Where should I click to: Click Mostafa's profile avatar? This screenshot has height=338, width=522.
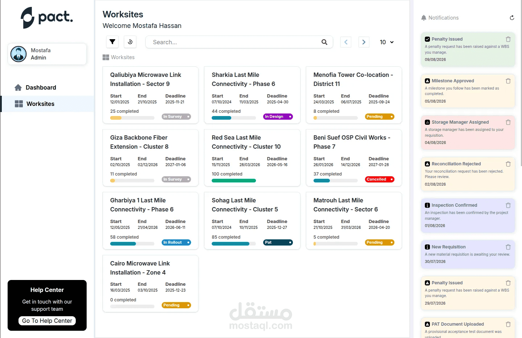click(18, 54)
